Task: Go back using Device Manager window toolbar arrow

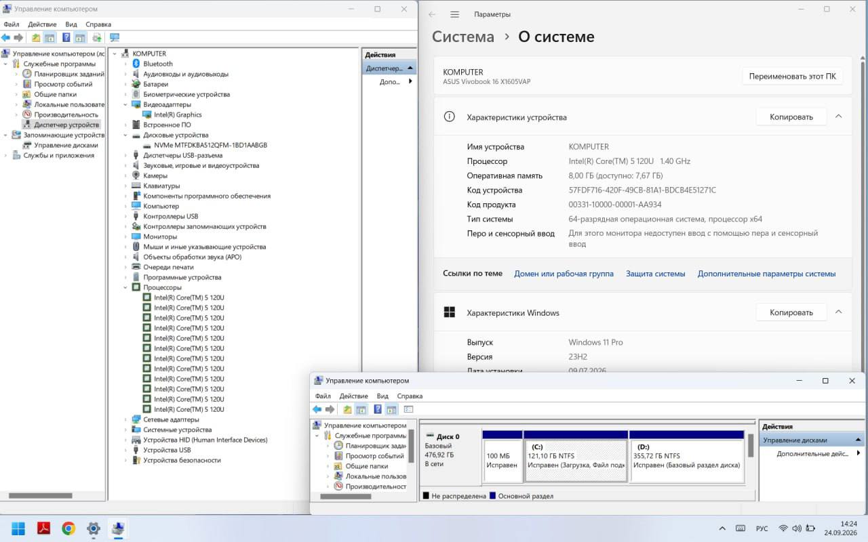Action: (x=6, y=38)
